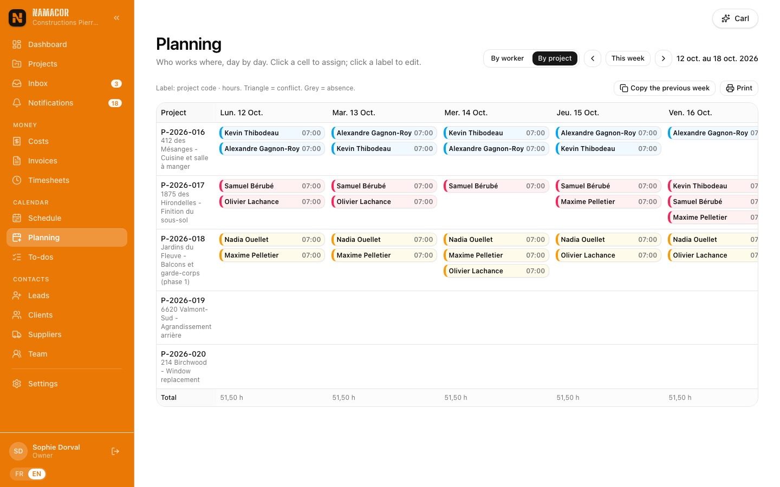Viewport: 780px width, 487px height.
Task: Click the Namacor logo icon
Action: pos(17,18)
